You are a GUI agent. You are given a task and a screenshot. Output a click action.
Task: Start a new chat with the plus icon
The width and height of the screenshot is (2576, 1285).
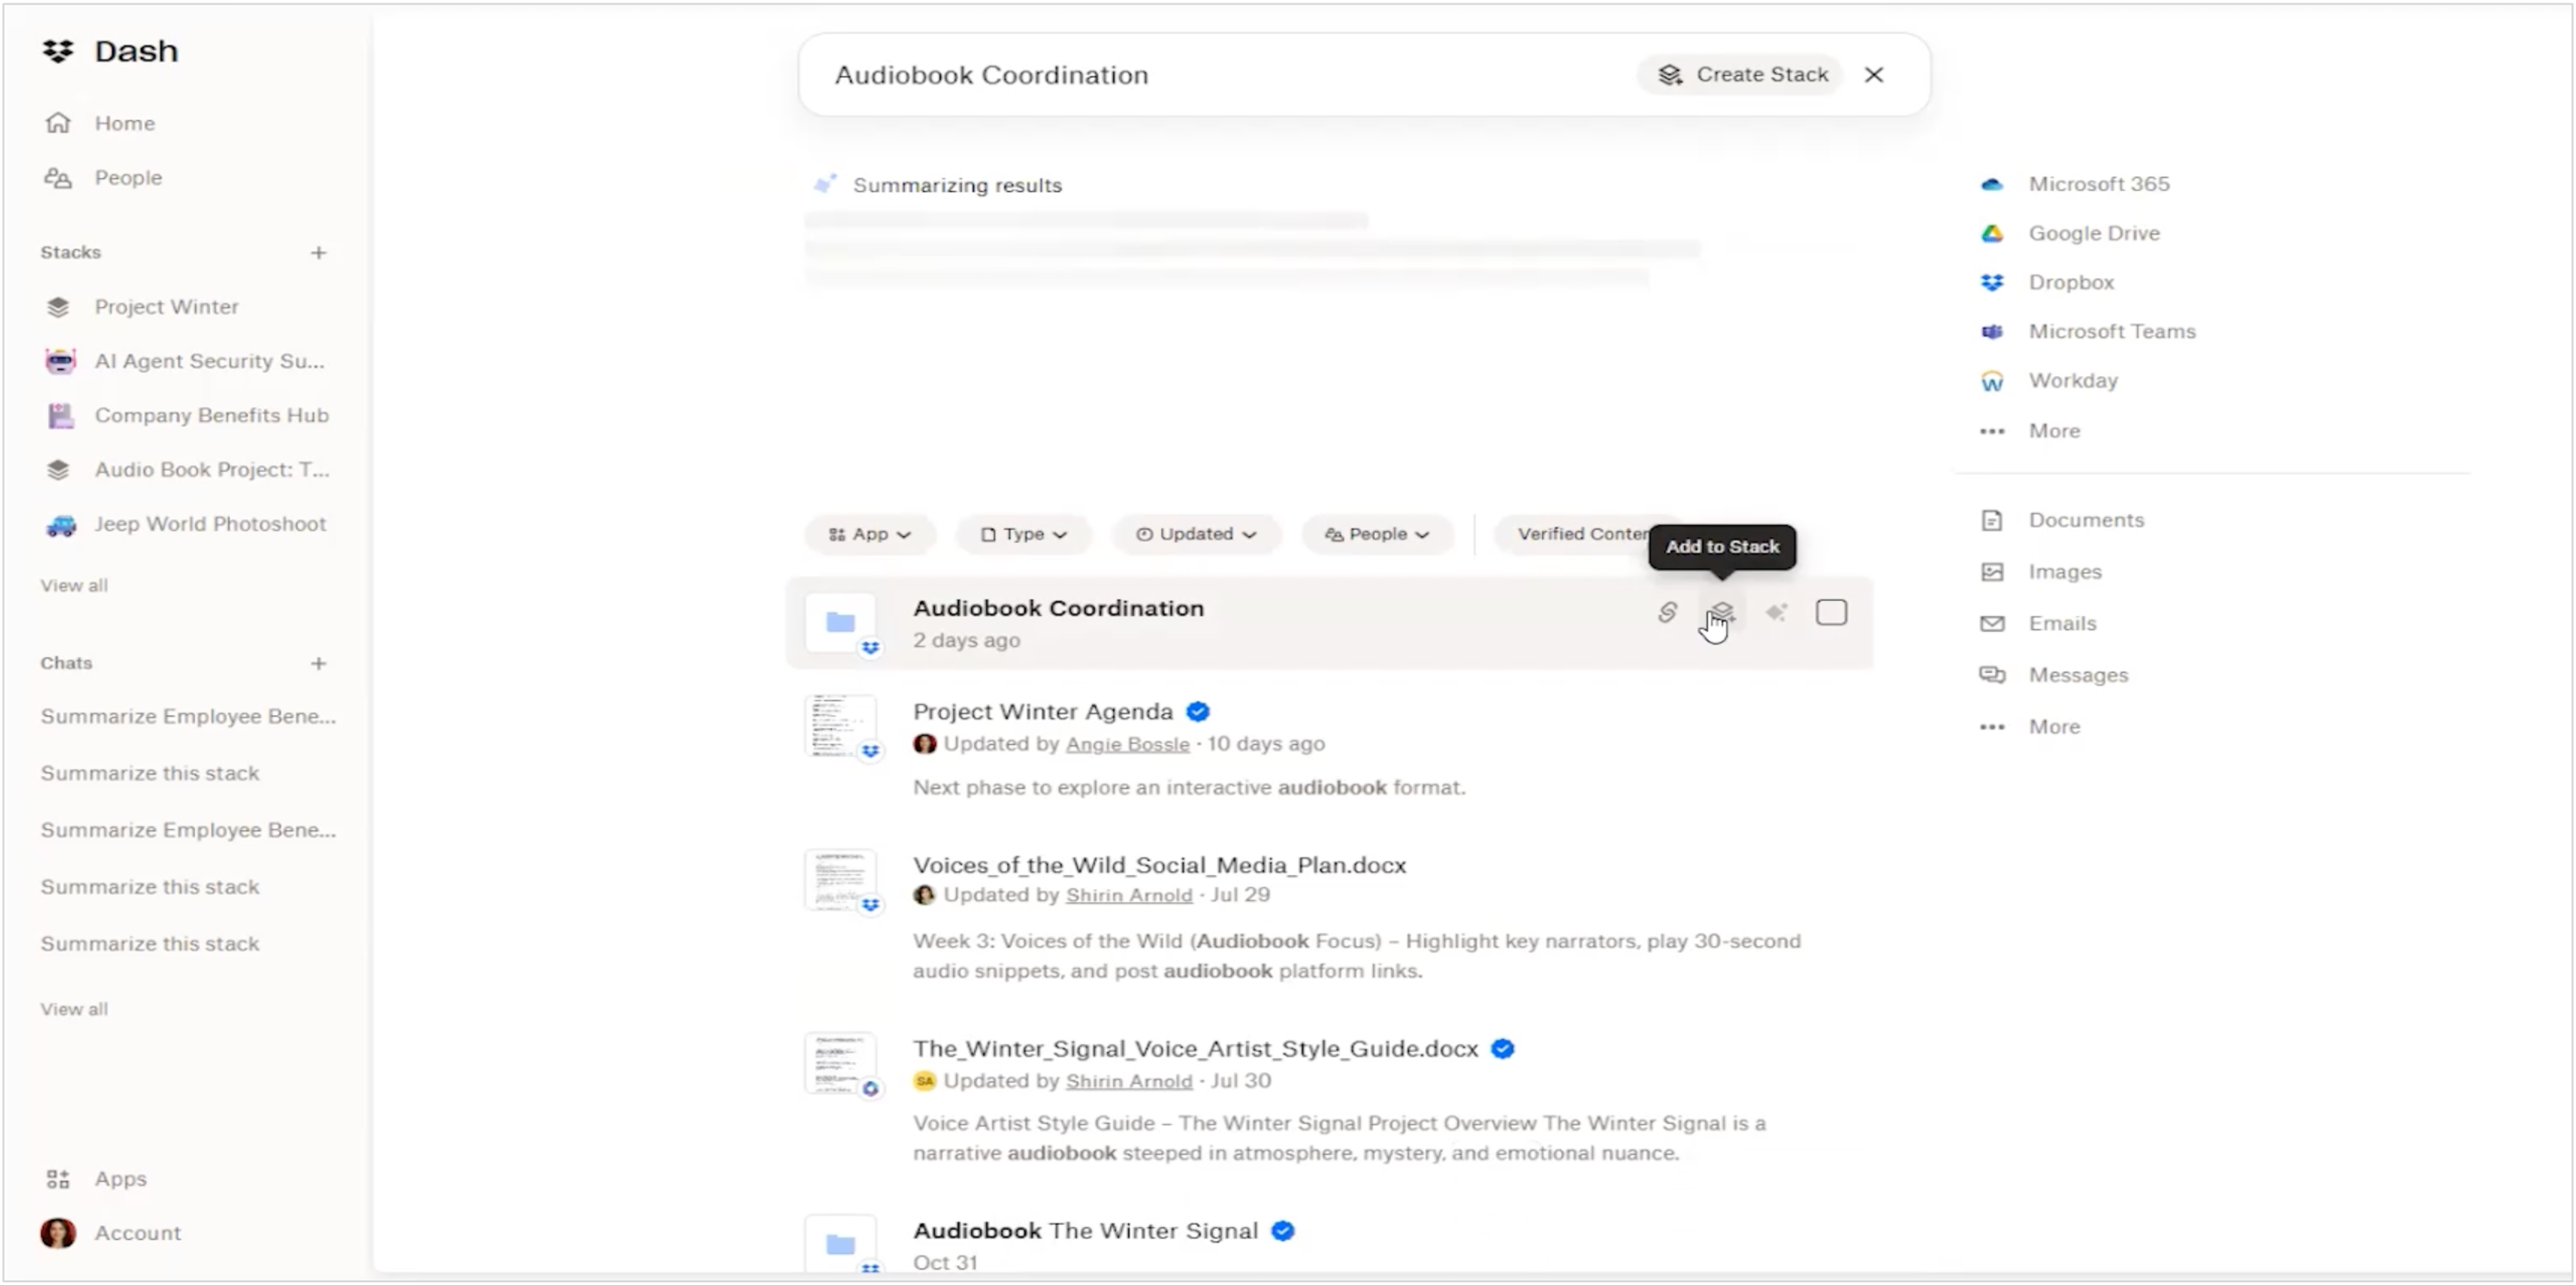(318, 663)
